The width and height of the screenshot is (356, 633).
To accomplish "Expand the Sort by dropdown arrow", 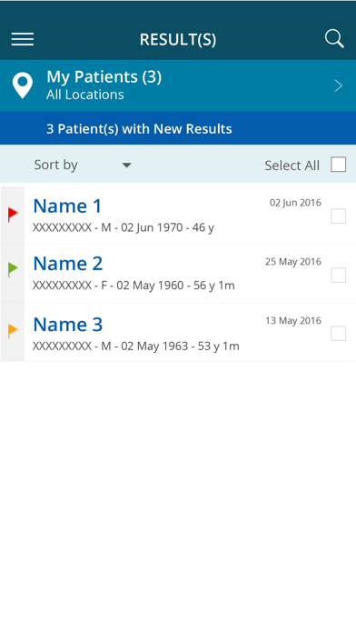I will tap(126, 166).
